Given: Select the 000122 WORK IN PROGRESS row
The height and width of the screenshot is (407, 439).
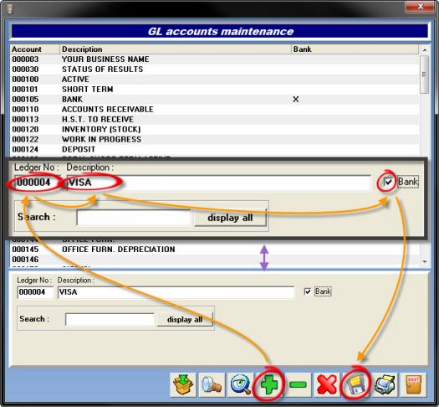Looking at the screenshot, I should tap(214, 139).
